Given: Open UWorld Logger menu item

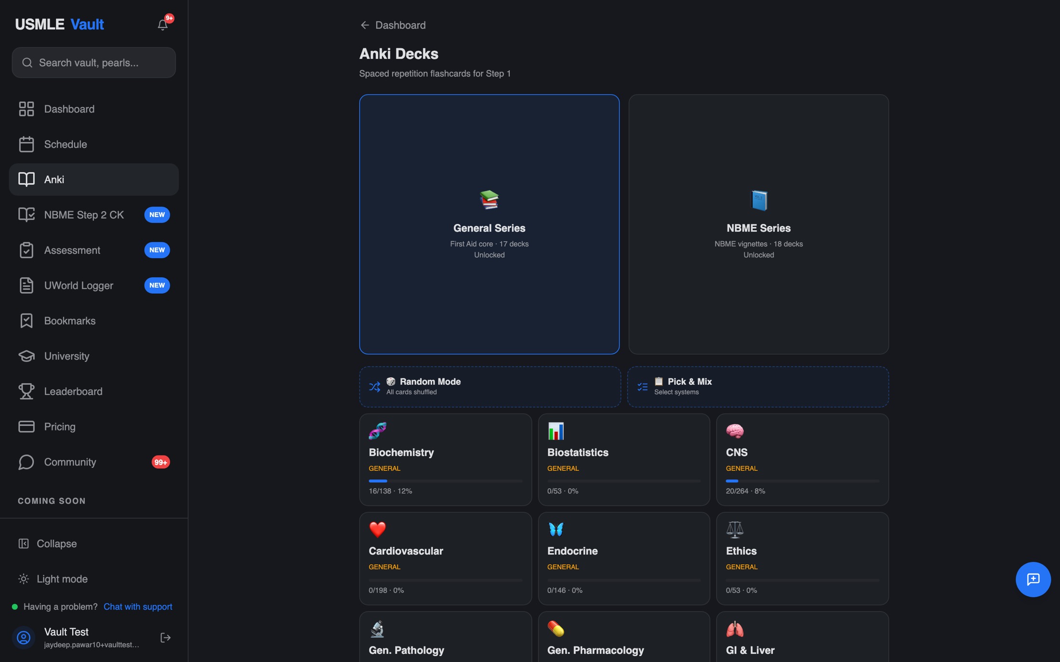Looking at the screenshot, I should click(x=94, y=285).
